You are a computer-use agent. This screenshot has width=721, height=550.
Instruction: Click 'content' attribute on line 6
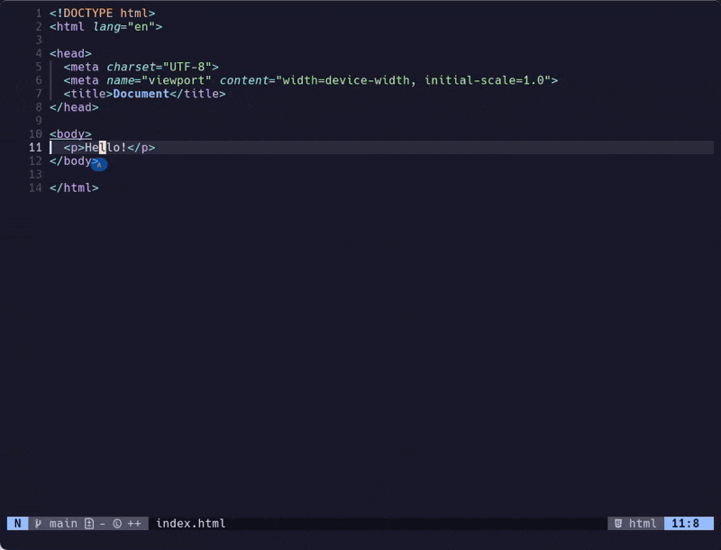243,80
